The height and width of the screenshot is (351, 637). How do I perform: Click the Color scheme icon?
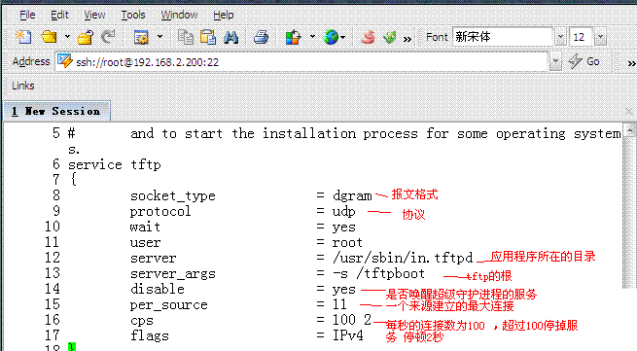(x=294, y=37)
